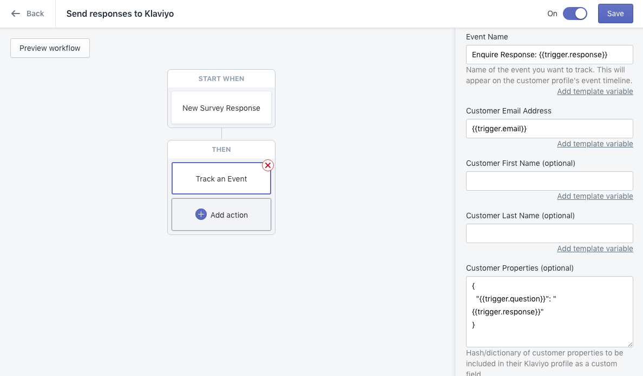The height and width of the screenshot is (376, 643).
Task: Remove the Track an Event action
Action: click(267, 165)
